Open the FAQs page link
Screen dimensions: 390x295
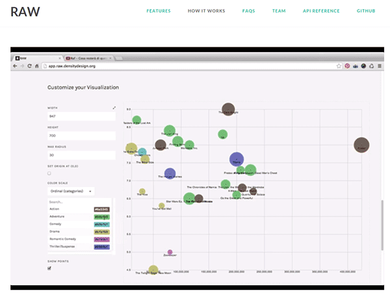pos(248,11)
